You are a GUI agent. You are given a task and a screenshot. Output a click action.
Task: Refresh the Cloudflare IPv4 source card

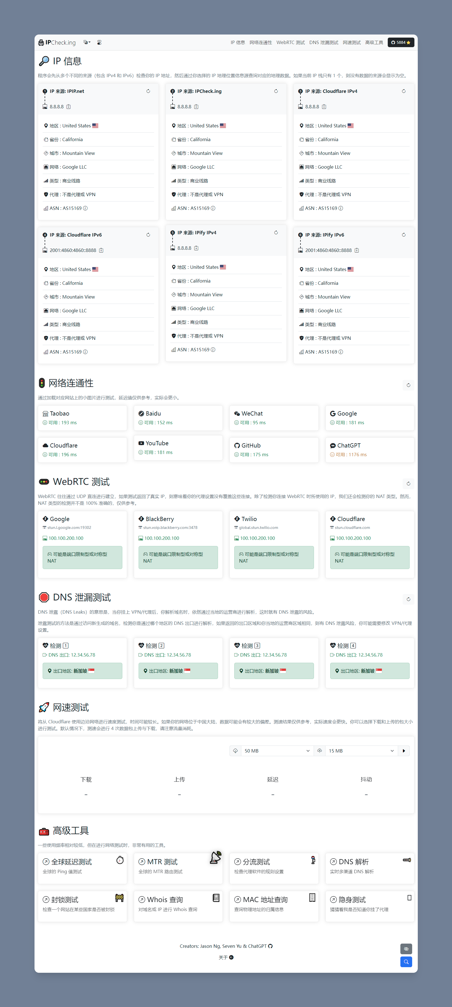click(403, 91)
